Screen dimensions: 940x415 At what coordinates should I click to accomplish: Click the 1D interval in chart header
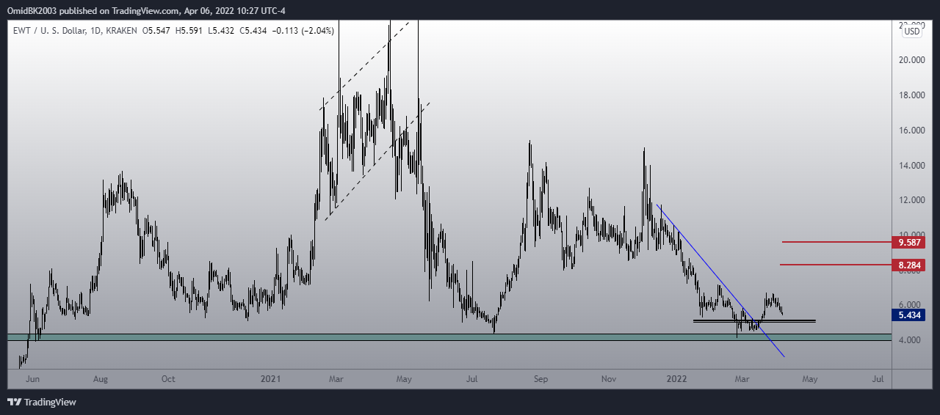click(x=95, y=31)
